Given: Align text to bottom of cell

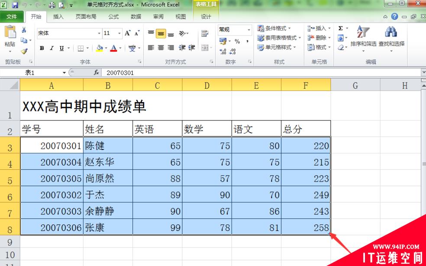Looking at the screenshot, I should coord(171,34).
